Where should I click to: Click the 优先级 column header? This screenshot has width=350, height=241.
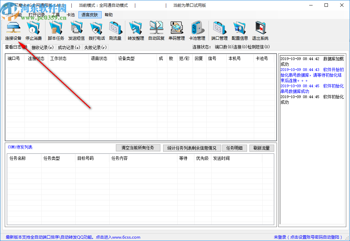click(x=203, y=158)
